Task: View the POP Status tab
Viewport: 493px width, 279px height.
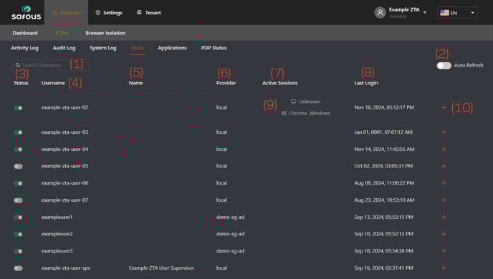Action: [x=214, y=48]
